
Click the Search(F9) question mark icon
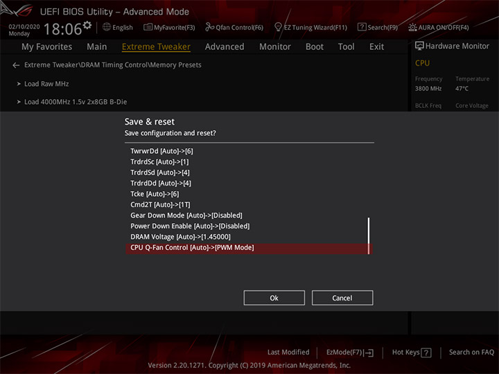click(362, 27)
